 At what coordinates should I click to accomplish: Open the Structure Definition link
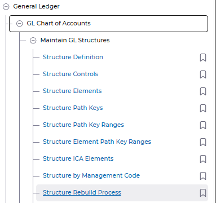point(73,57)
